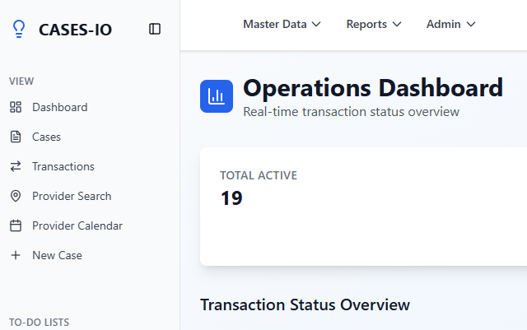Navigate to the Transactions link
Viewport: 527px width, 330px height.
click(63, 166)
